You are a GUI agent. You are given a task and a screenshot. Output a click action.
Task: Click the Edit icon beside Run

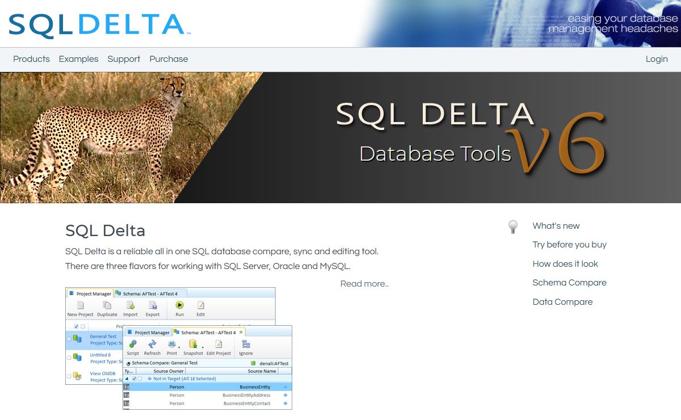pos(201,305)
